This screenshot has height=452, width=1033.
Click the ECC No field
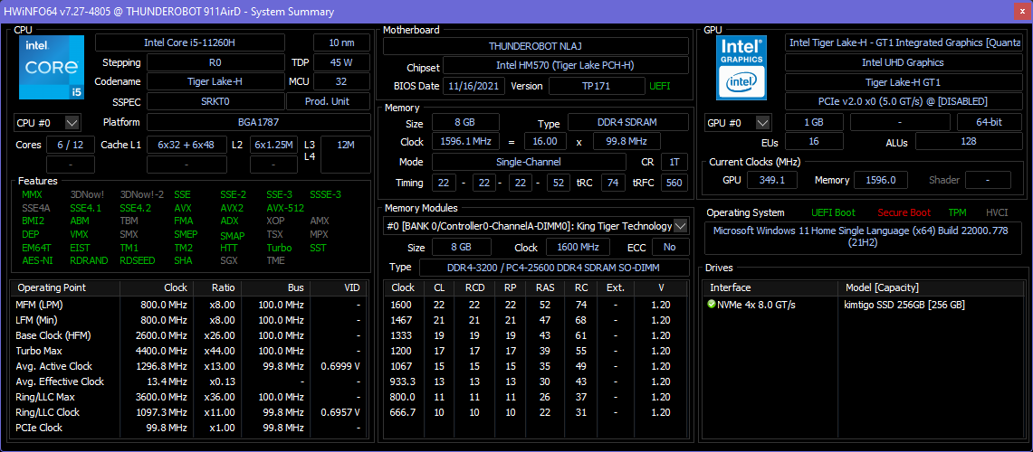pos(670,248)
